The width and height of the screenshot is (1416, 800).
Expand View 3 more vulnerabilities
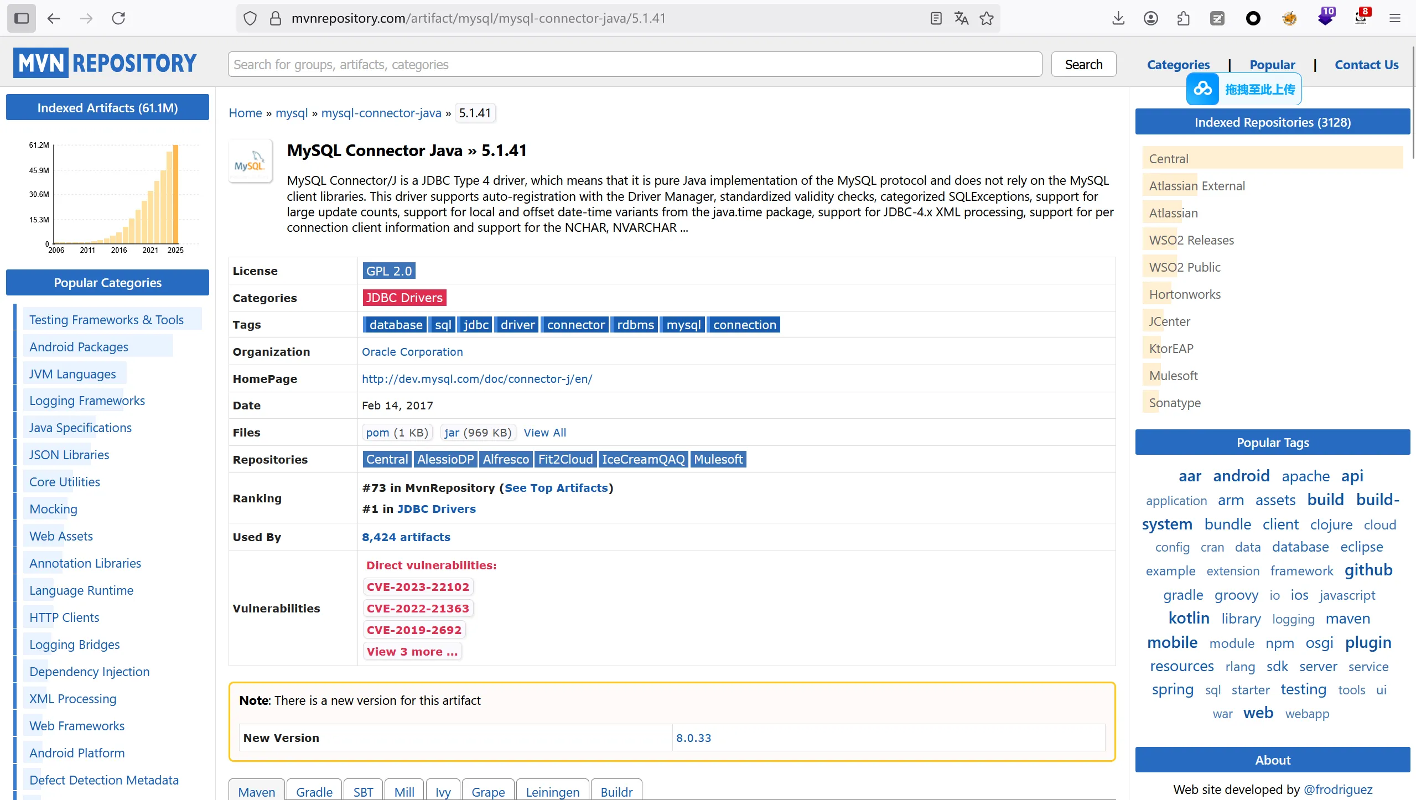tap(412, 651)
